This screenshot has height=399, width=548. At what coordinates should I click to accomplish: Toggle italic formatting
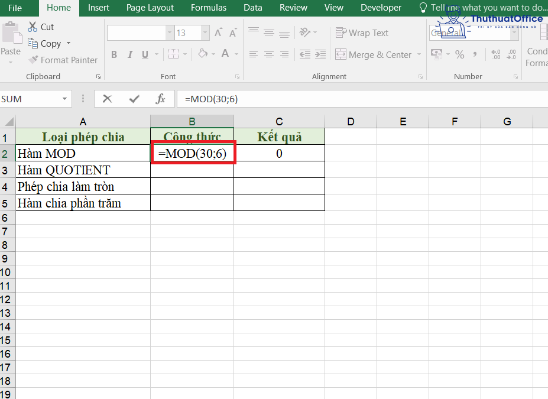(129, 54)
